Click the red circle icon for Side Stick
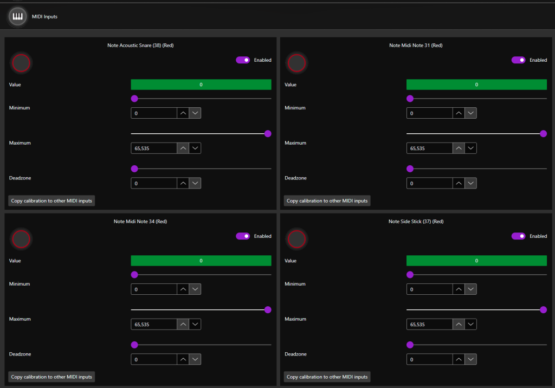This screenshot has height=388, width=555. 296,239
